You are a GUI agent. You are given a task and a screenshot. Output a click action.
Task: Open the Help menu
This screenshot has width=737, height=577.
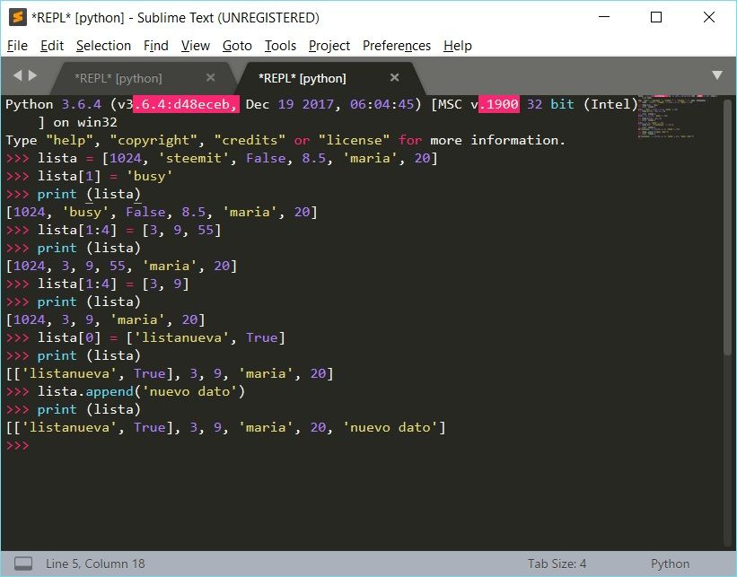coord(457,46)
